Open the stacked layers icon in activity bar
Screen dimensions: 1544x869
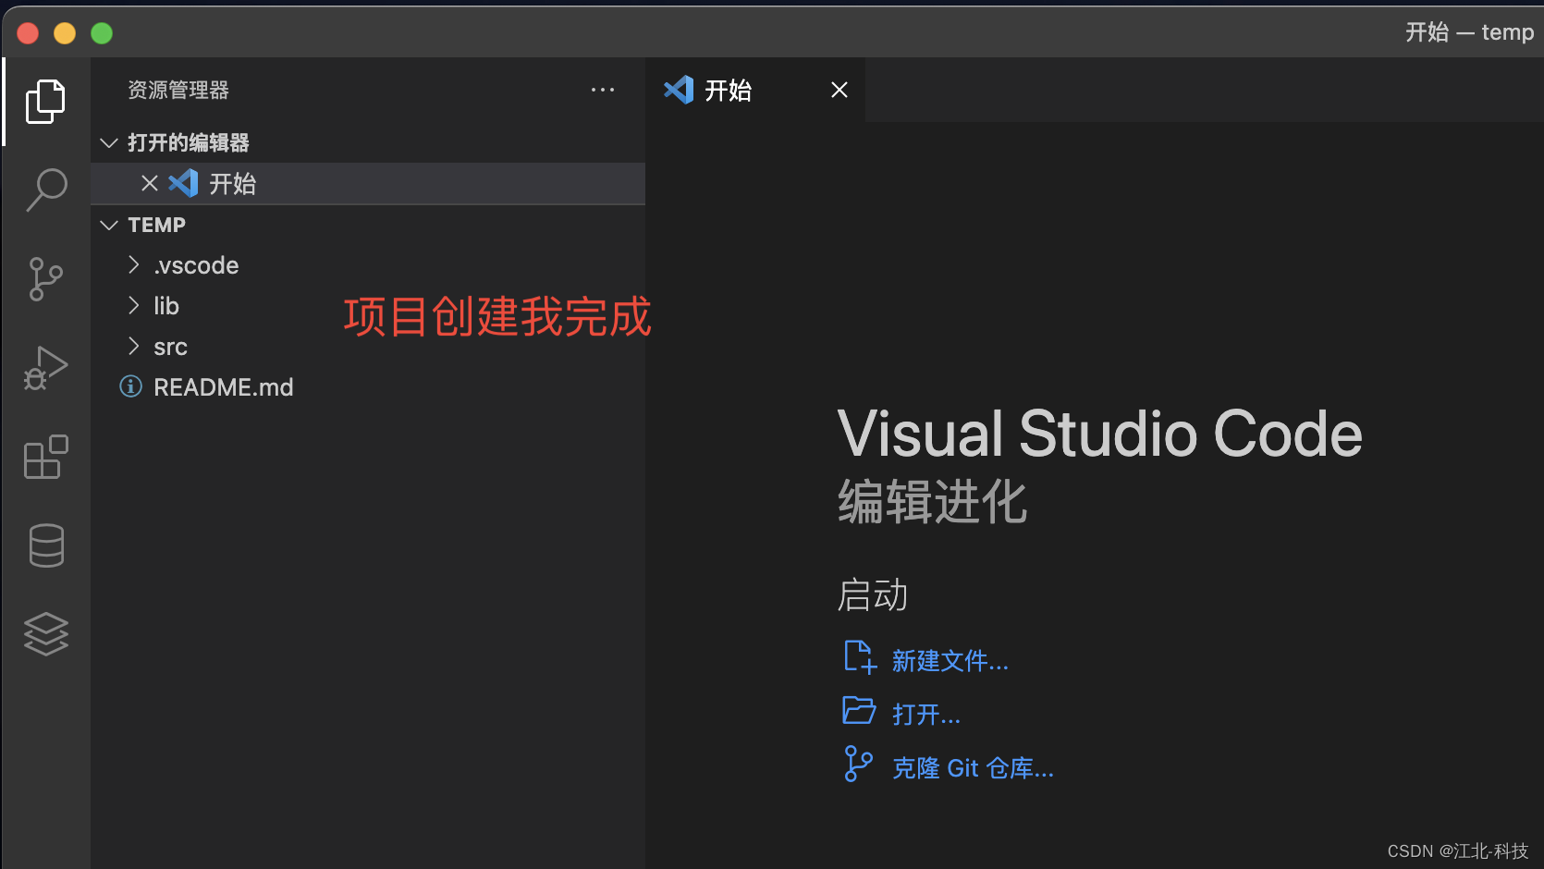pyautogui.click(x=45, y=634)
